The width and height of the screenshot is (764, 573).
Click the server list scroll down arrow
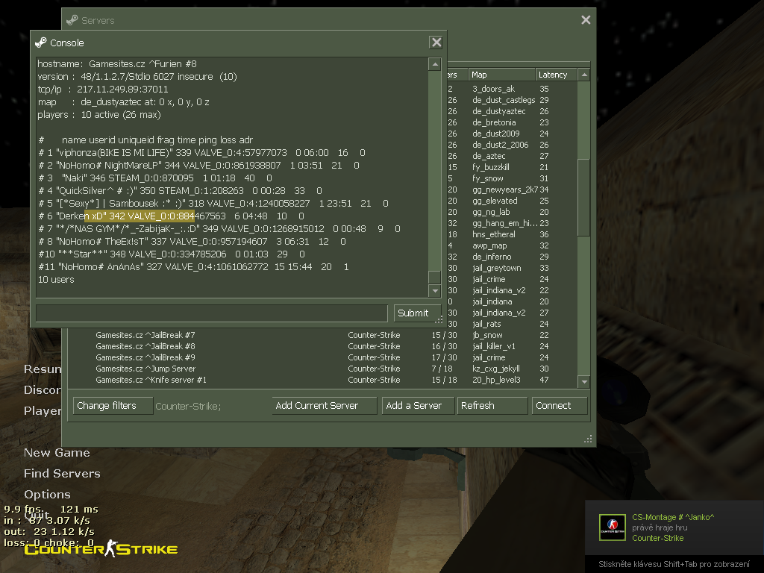tap(584, 381)
